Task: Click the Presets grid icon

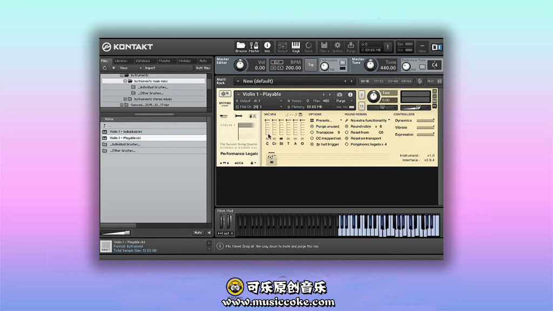Action: tap(312, 120)
